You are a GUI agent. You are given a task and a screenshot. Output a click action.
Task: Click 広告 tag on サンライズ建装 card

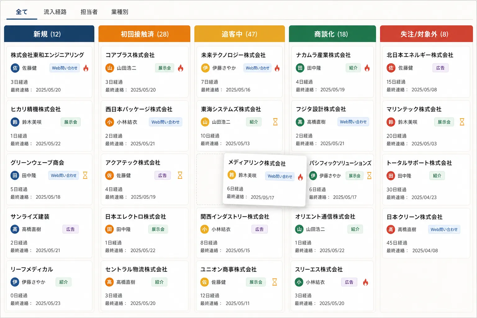point(70,229)
